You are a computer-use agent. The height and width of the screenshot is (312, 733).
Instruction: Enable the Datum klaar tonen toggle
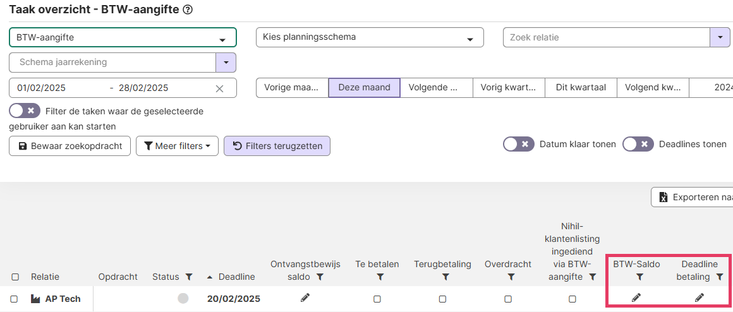pyautogui.click(x=519, y=144)
